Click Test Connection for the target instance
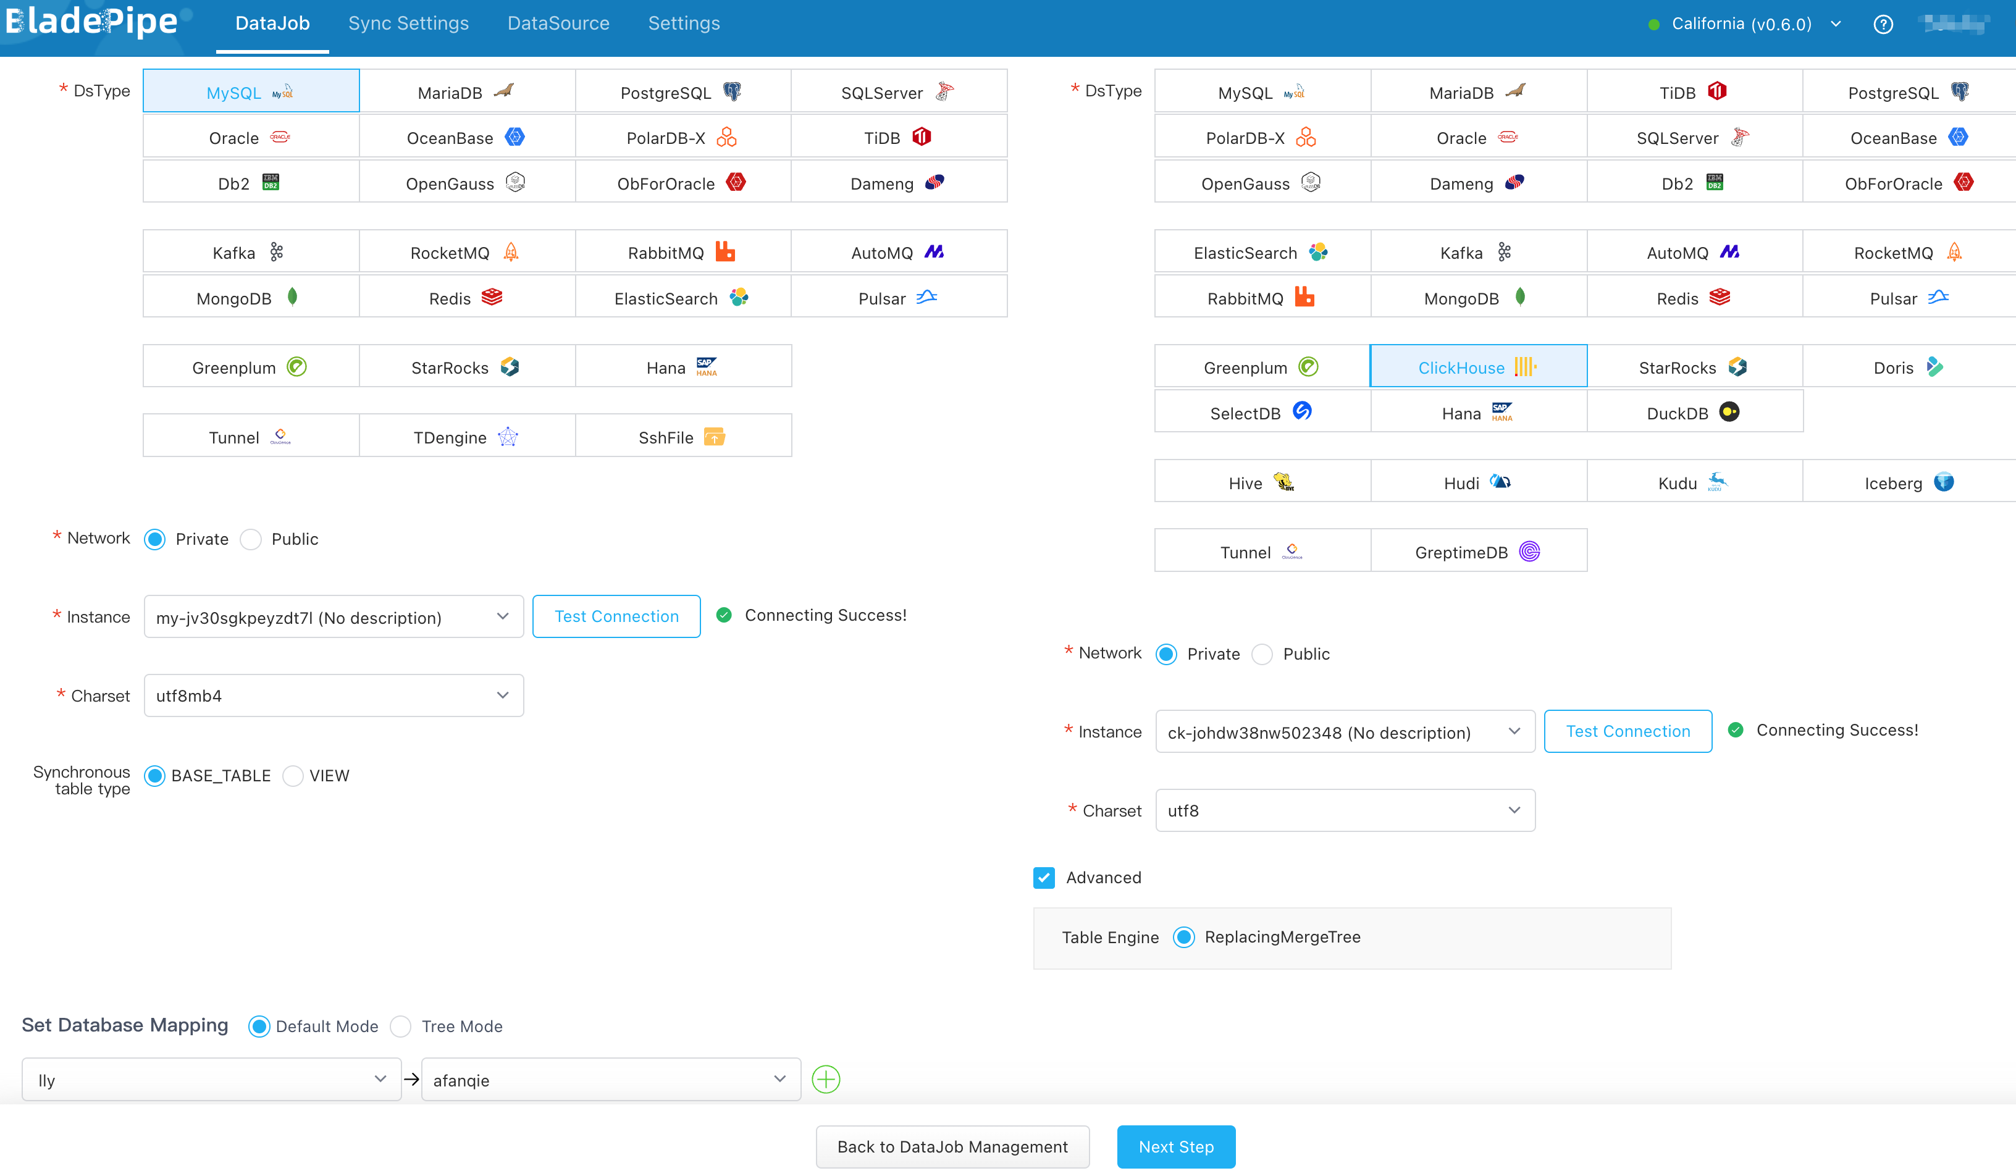Screen dimensions: 2016x1176 pyautogui.click(x=1628, y=731)
